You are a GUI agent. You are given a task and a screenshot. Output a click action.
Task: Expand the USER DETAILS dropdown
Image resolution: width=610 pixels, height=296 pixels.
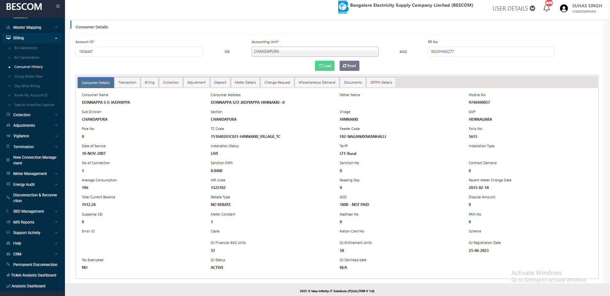(514, 9)
